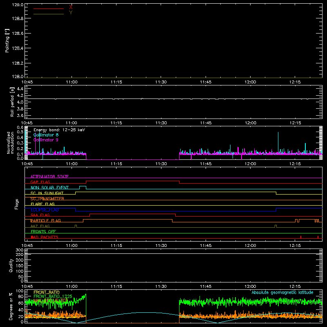Click the raised GAP_FLAG segment
This screenshot has width=327, height=327.
coord(132,181)
